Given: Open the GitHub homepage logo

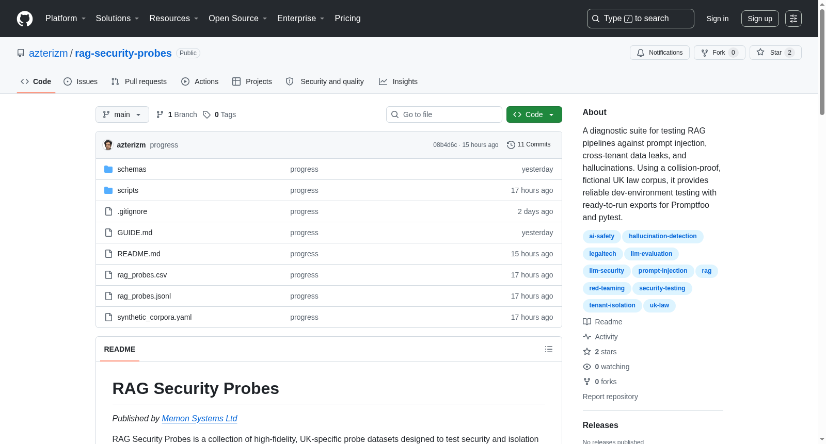Looking at the screenshot, I should click(25, 19).
